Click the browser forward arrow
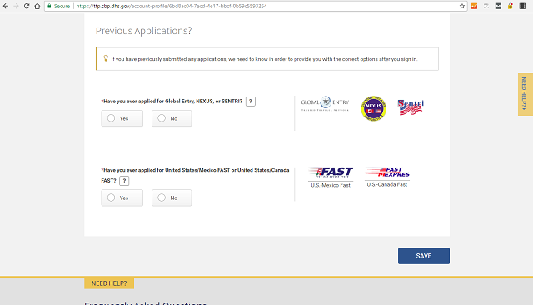The width and height of the screenshot is (533, 305). tap(16, 6)
